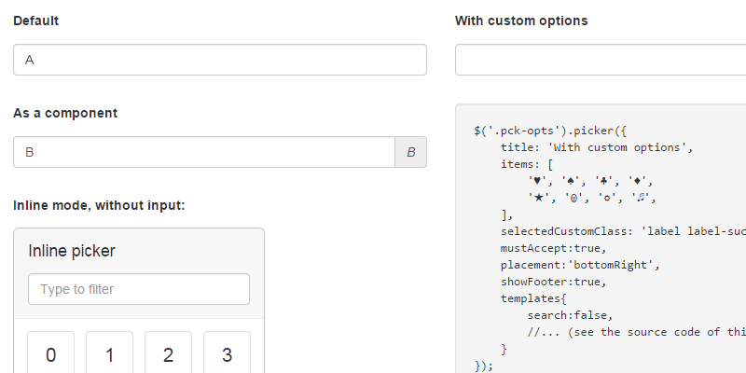
Task: Focus the Default input containing A
Action: [x=219, y=60]
